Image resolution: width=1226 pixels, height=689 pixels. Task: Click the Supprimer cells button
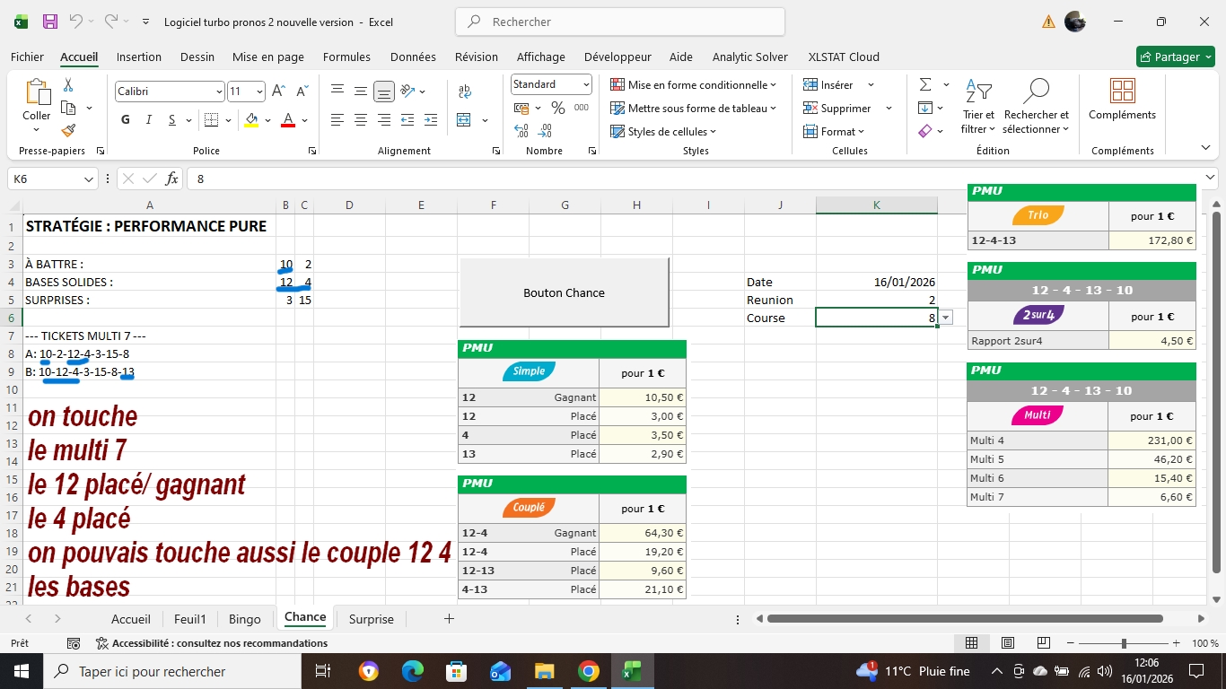point(836,108)
